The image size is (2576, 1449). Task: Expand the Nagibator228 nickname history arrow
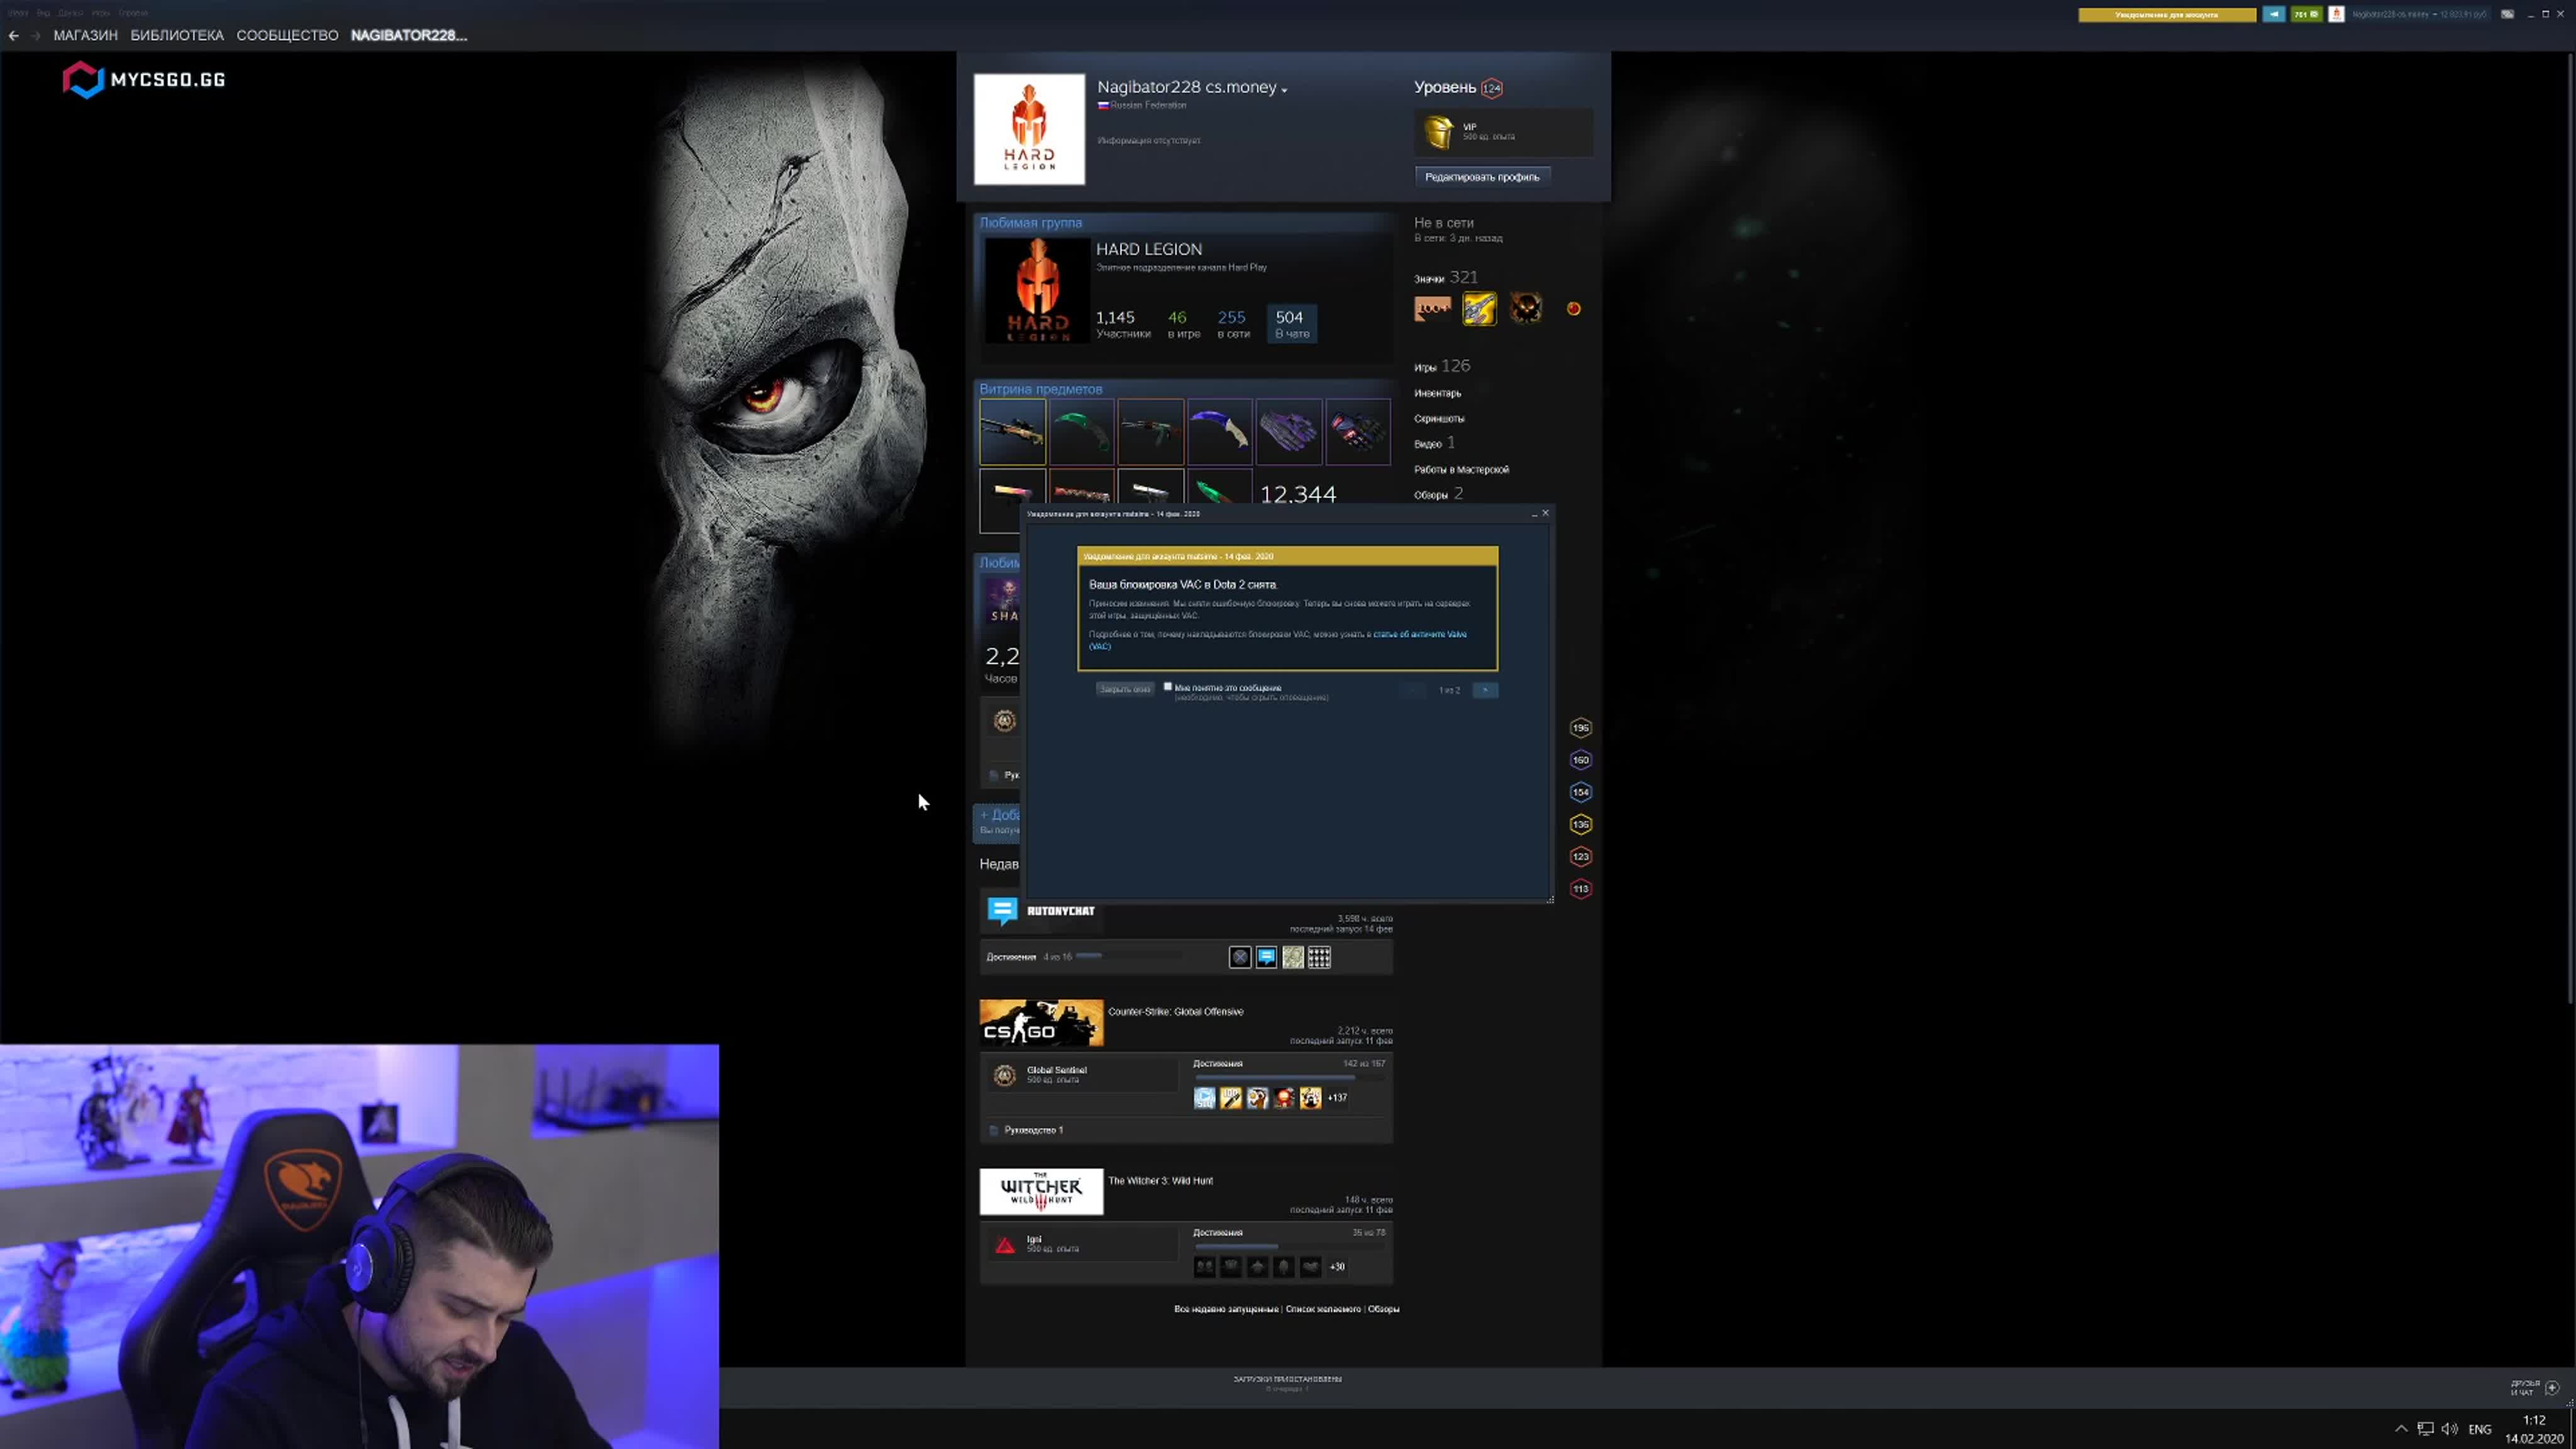[x=1284, y=90]
